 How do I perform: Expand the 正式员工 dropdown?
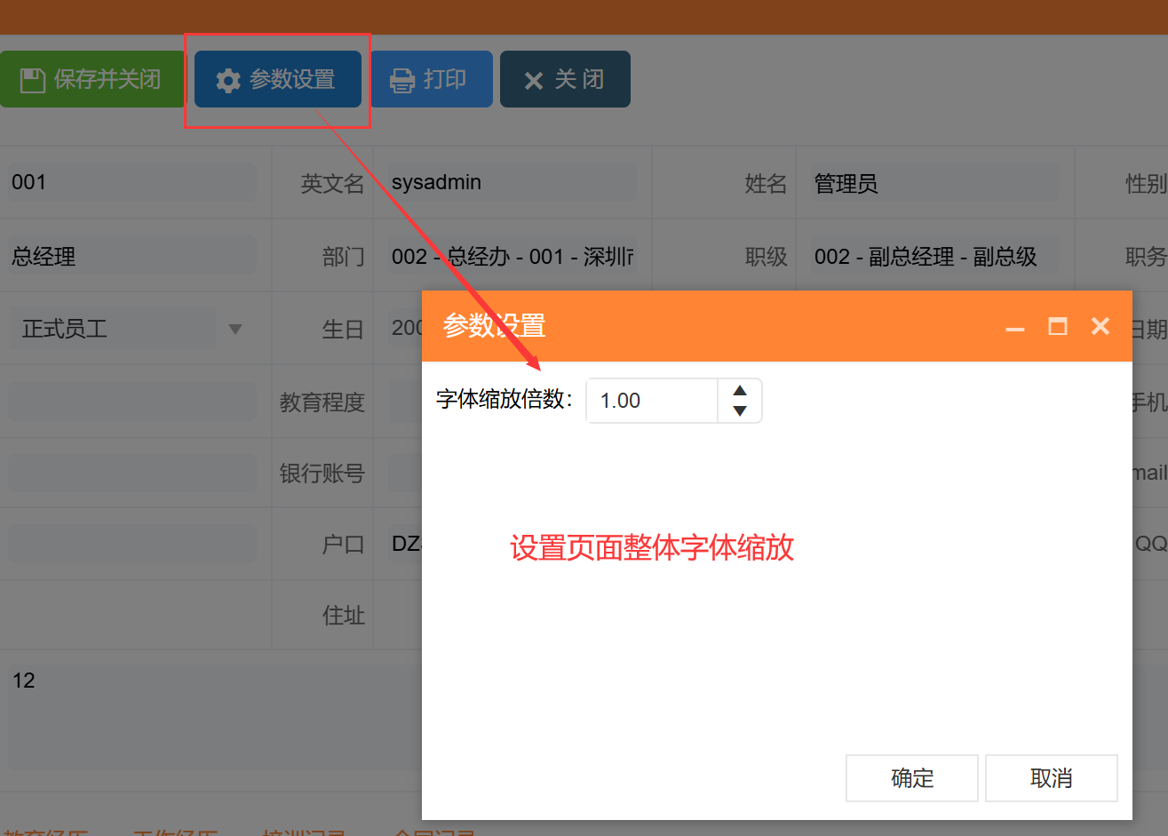pyautogui.click(x=235, y=330)
